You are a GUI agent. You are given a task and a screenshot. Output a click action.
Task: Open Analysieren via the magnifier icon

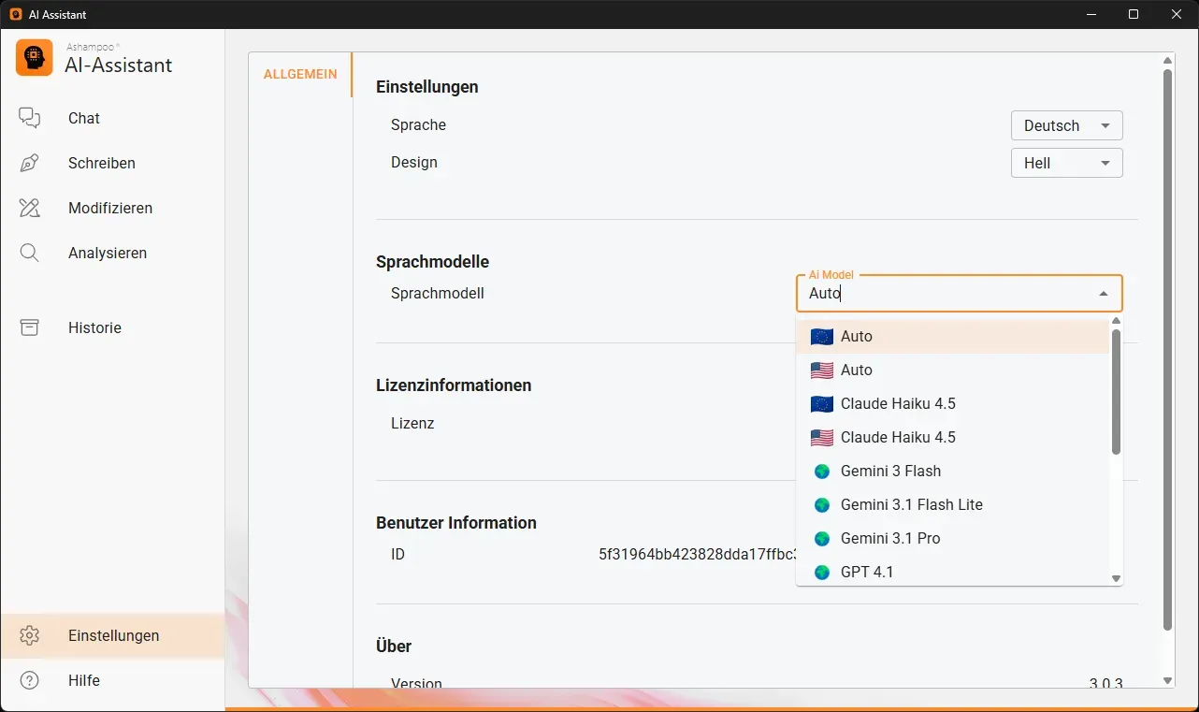click(30, 253)
